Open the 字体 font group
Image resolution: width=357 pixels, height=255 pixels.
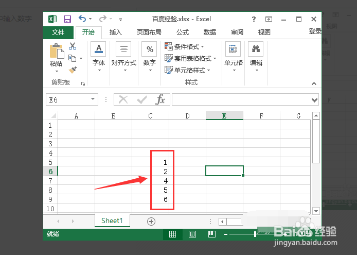[99, 57]
